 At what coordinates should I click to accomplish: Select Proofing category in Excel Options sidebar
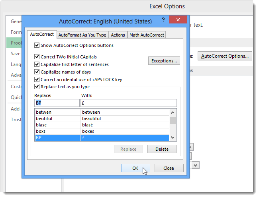tap(14, 43)
